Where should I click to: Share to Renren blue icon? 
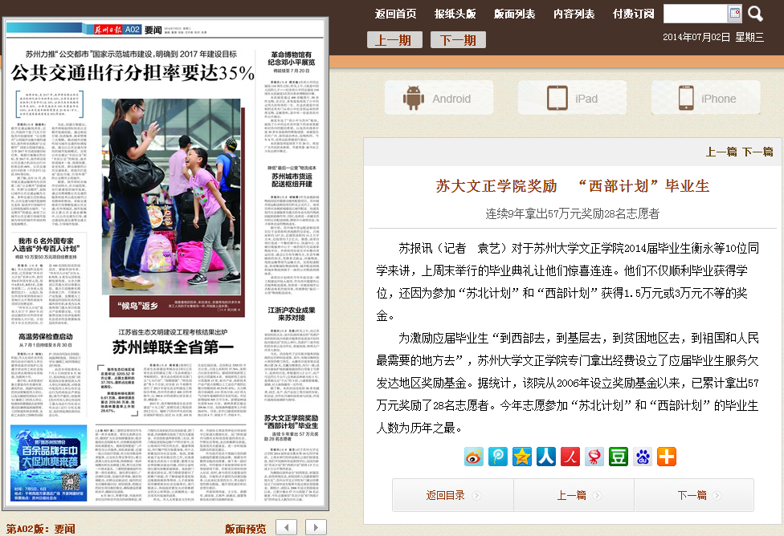coord(546,457)
